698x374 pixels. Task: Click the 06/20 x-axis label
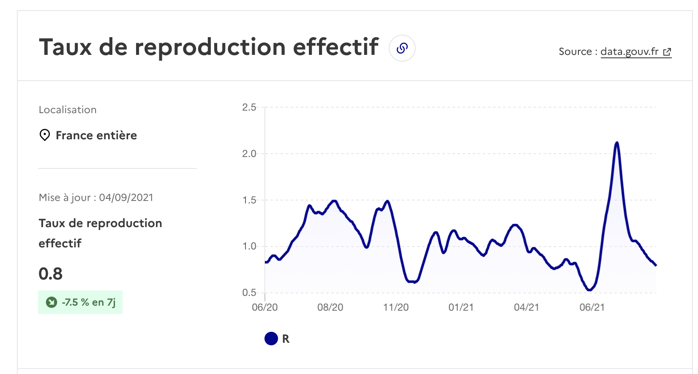(x=265, y=307)
